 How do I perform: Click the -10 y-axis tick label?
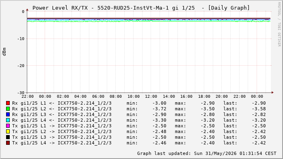(21, 39)
